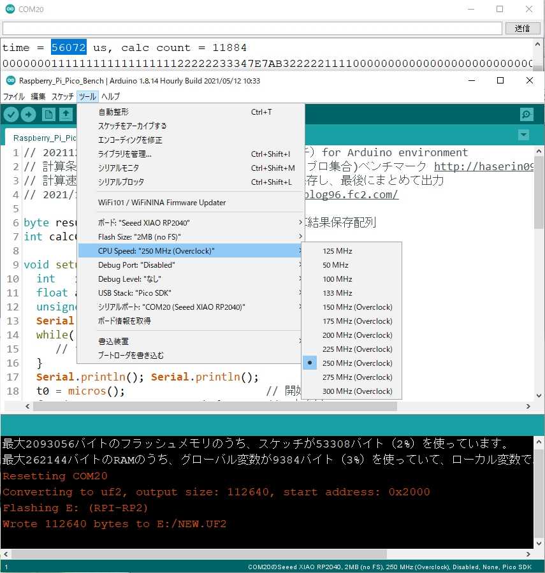545x573 pixels.
Task: Expand the USB Stack "Pico SDK" submenu
Action: point(191,293)
